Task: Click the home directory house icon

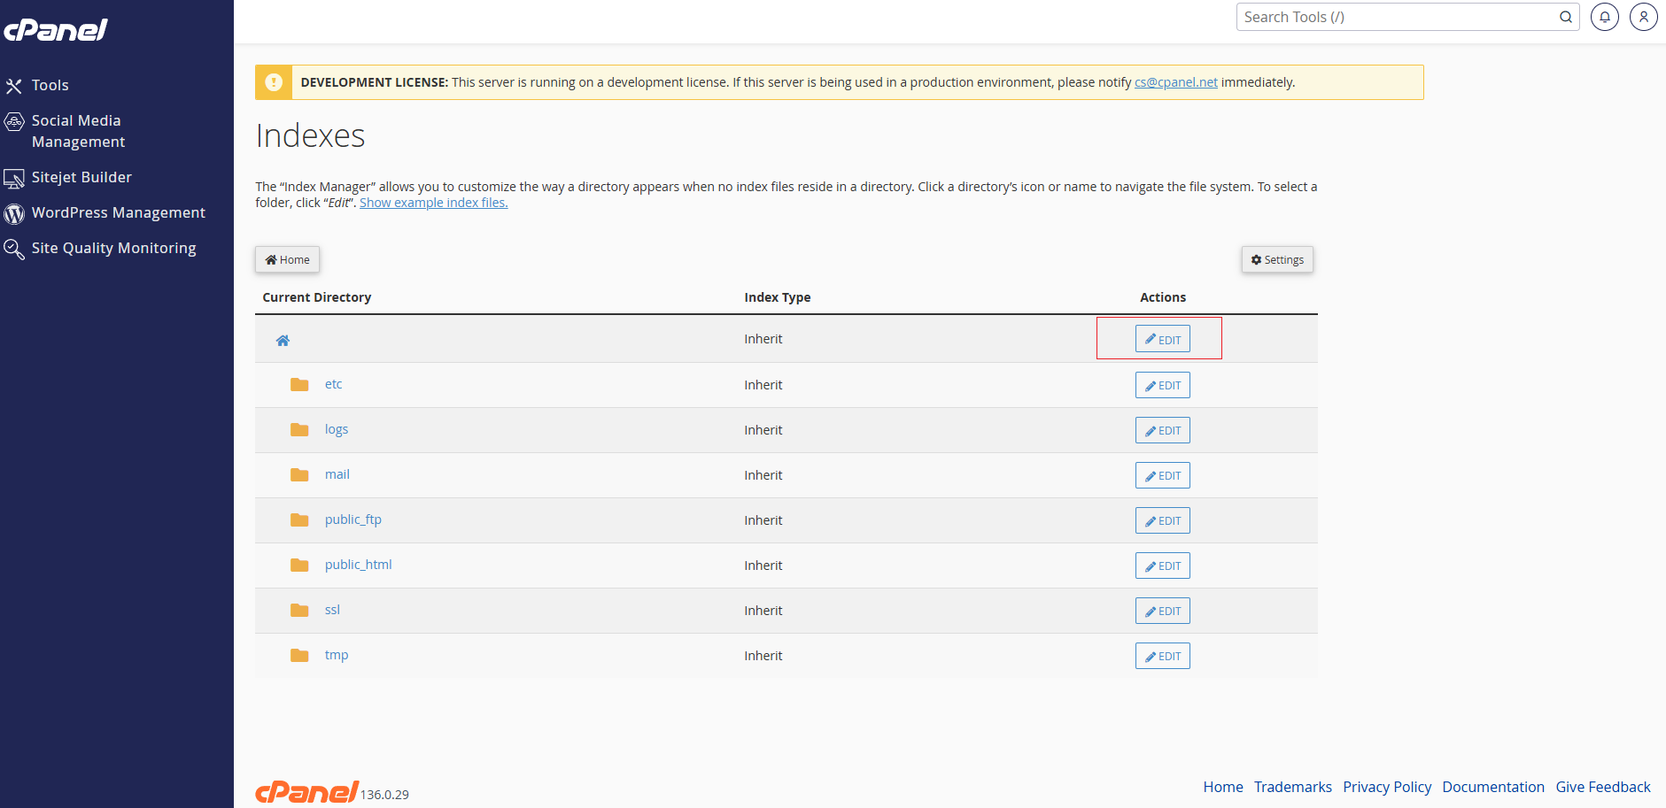Action: click(x=283, y=341)
